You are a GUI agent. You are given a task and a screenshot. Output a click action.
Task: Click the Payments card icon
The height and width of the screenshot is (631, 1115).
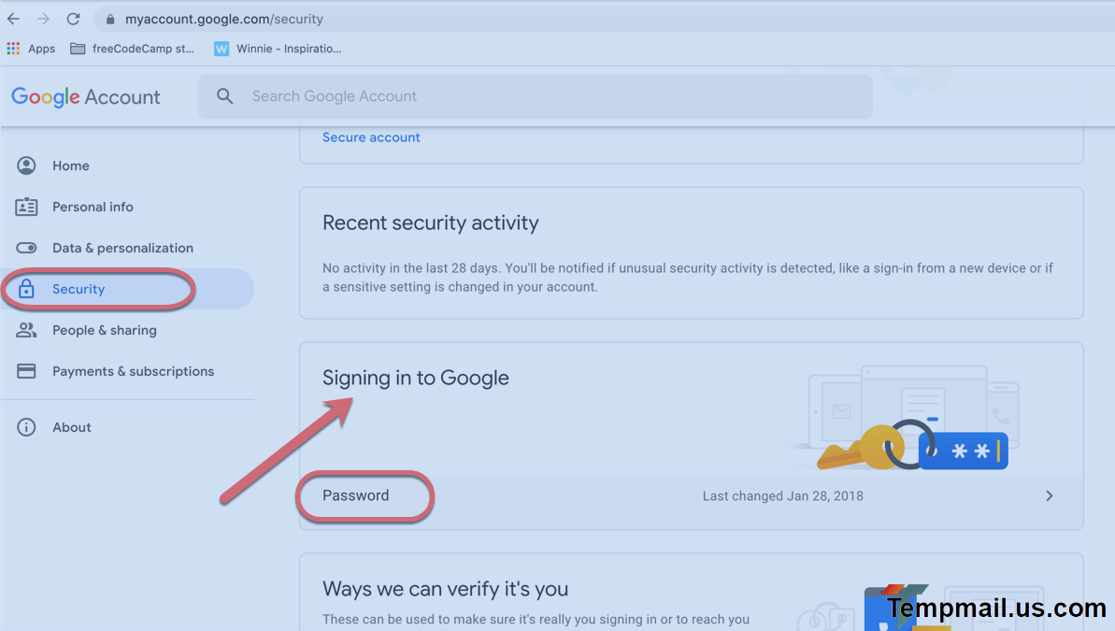coord(26,371)
